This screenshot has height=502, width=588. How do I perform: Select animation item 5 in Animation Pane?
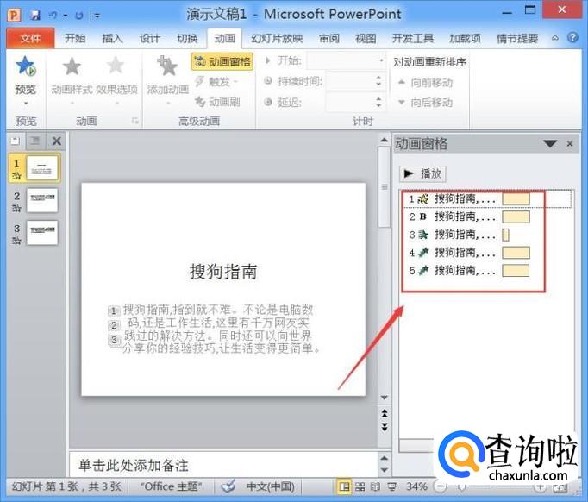click(487, 271)
